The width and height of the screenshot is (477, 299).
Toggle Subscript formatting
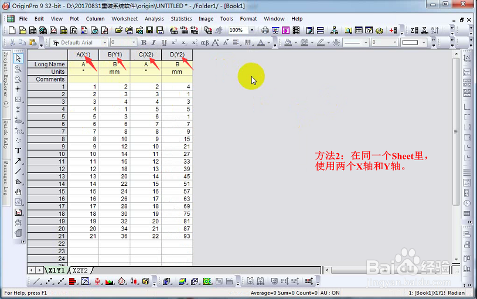185,43
